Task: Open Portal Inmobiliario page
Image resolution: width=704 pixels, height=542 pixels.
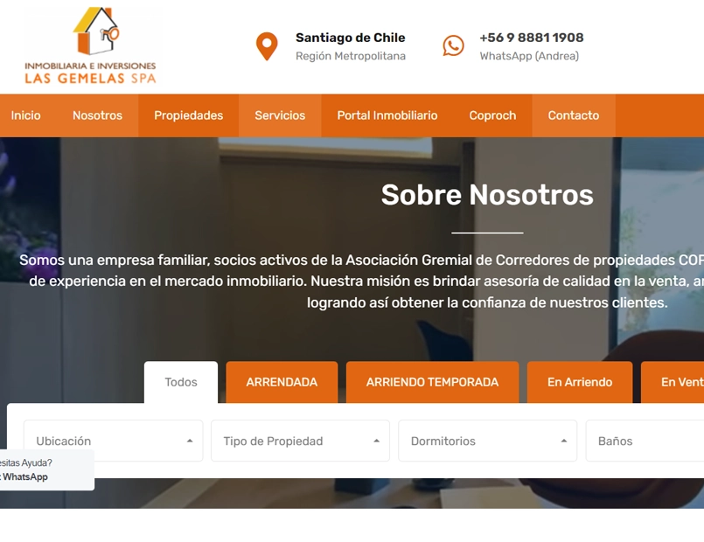Action: click(387, 115)
